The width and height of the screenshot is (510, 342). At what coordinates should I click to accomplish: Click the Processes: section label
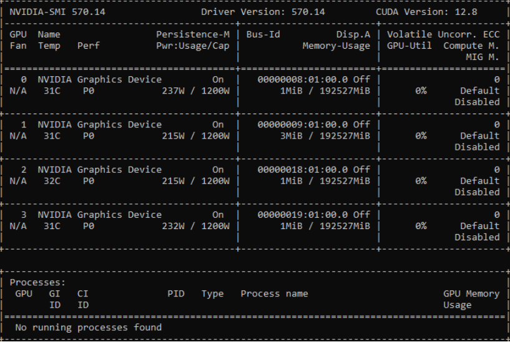click(37, 283)
